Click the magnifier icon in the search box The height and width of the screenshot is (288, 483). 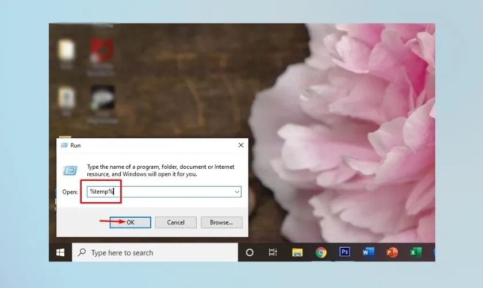82,252
